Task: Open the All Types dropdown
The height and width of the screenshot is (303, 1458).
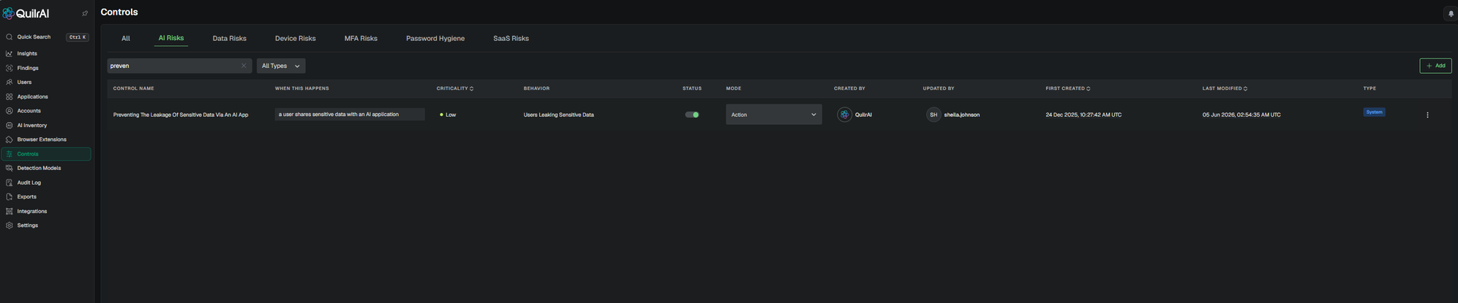Action: [x=281, y=66]
